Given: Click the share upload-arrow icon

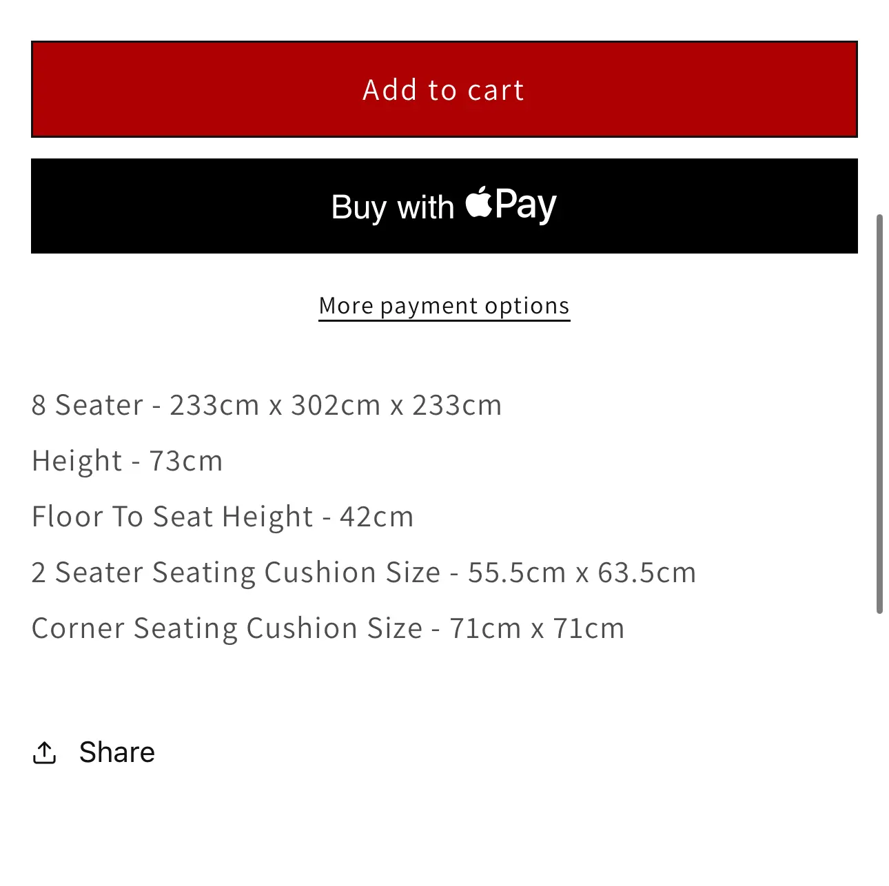Looking at the screenshot, I should (x=45, y=752).
